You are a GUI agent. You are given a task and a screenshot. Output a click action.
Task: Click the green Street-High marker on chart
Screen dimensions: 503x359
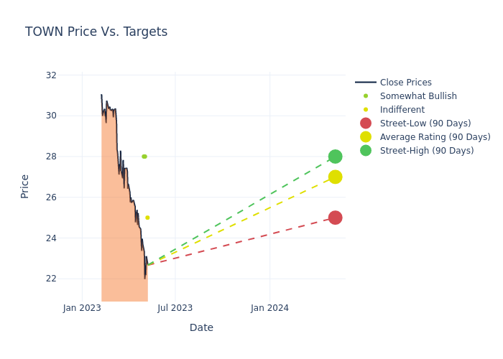(335, 157)
